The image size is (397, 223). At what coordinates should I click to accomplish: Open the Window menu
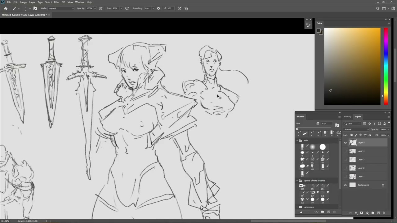(80, 2)
